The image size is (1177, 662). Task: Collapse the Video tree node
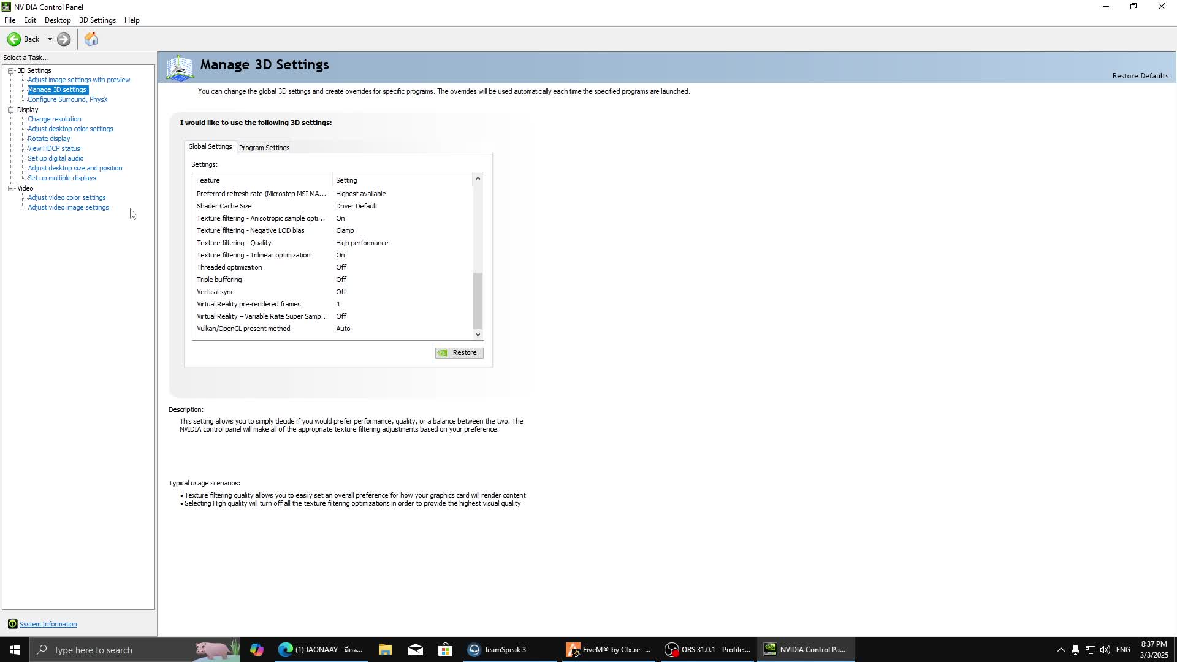[10, 188]
